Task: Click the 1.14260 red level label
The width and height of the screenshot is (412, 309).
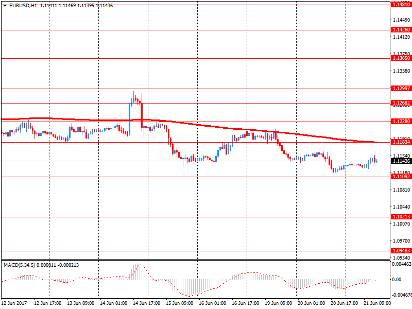Action: (401, 30)
